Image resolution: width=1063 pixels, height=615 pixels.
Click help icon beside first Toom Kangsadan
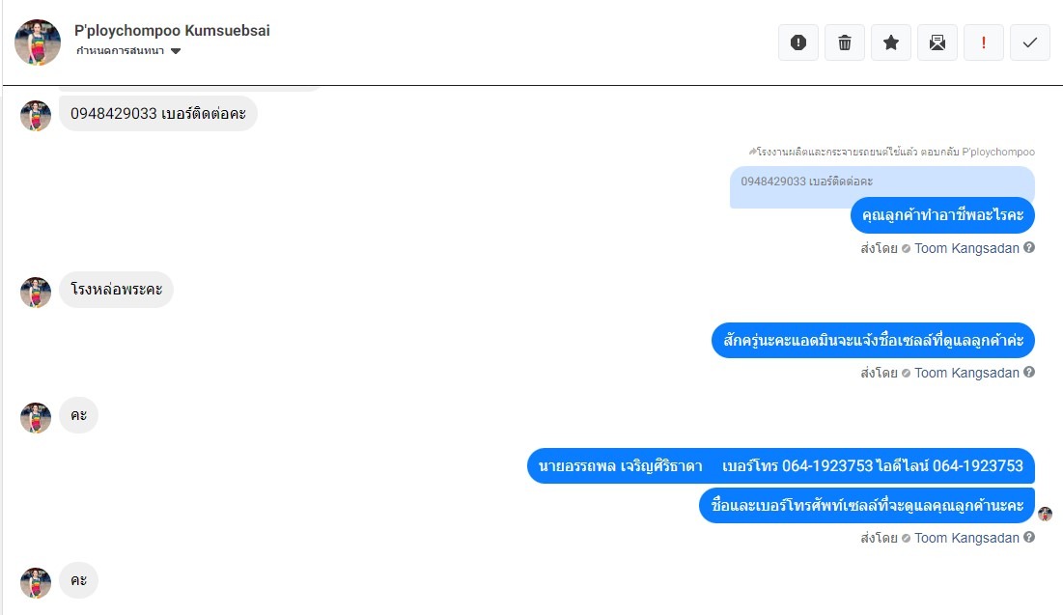pos(1029,247)
